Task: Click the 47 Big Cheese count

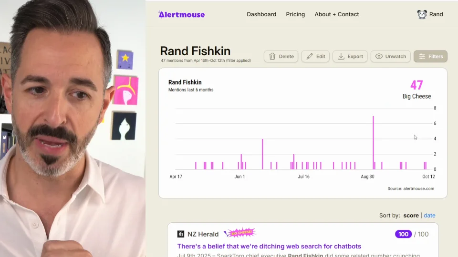Action: tap(416, 85)
